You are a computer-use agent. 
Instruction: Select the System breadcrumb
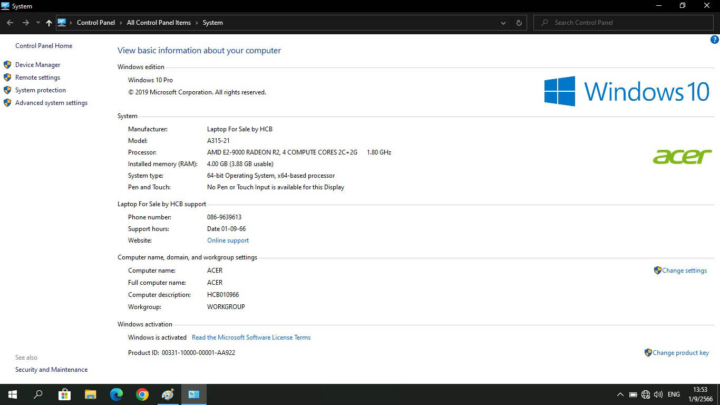213,23
